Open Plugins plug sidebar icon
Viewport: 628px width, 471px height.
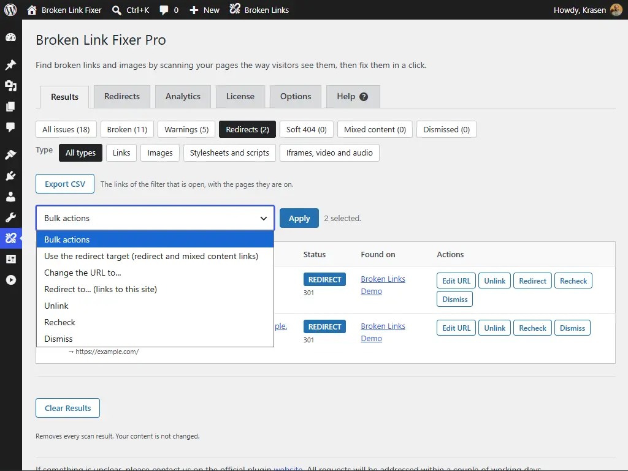(11, 176)
